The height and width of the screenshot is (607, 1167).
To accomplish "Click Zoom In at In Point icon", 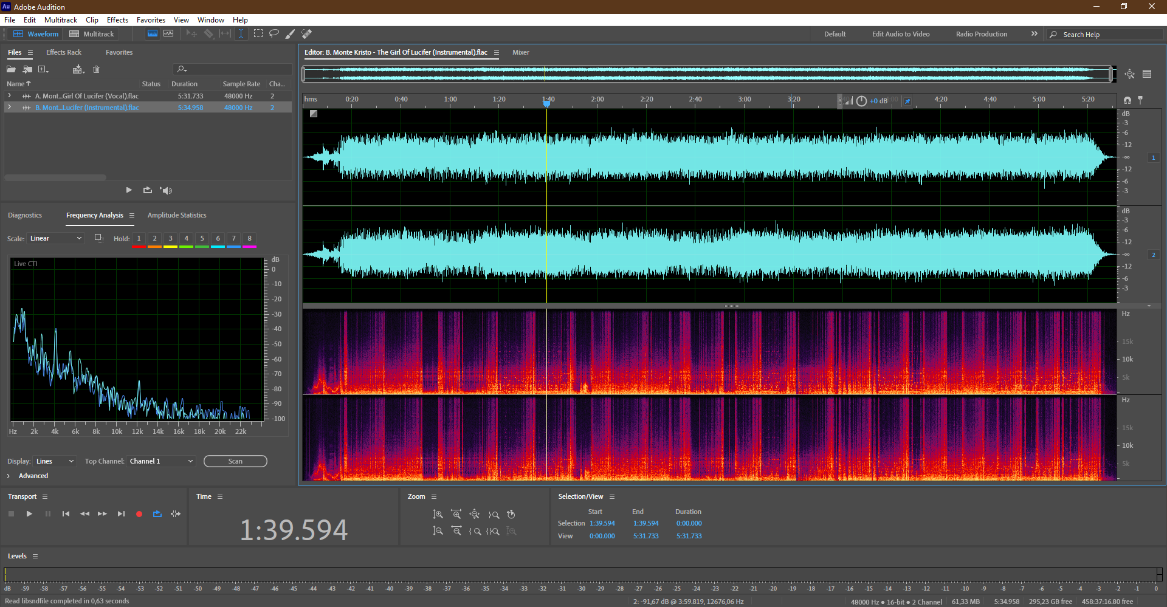I will 475,531.
